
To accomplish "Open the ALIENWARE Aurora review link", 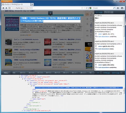I will coord(26,39).
